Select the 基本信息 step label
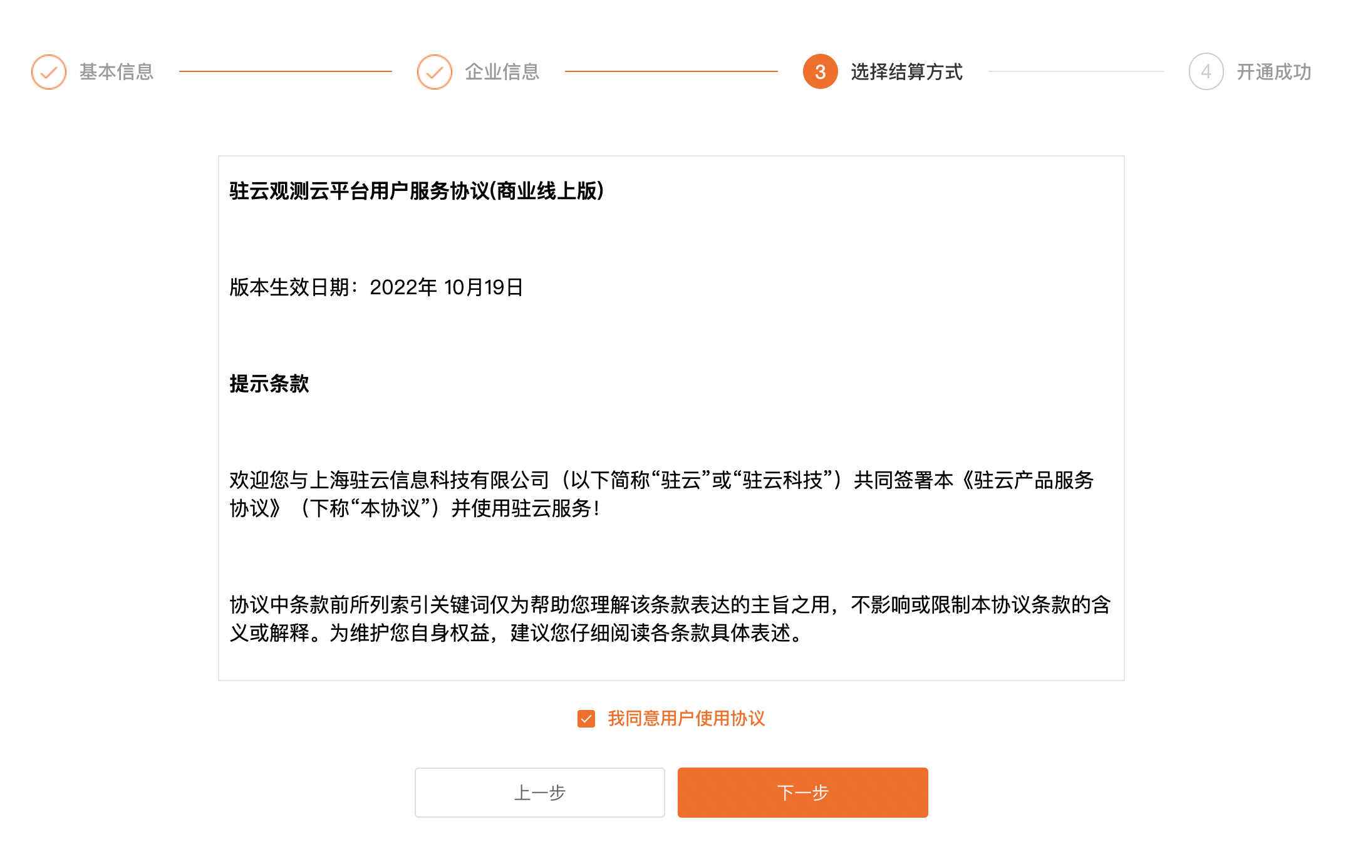This screenshot has width=1368, height=854. pos(117,72)
